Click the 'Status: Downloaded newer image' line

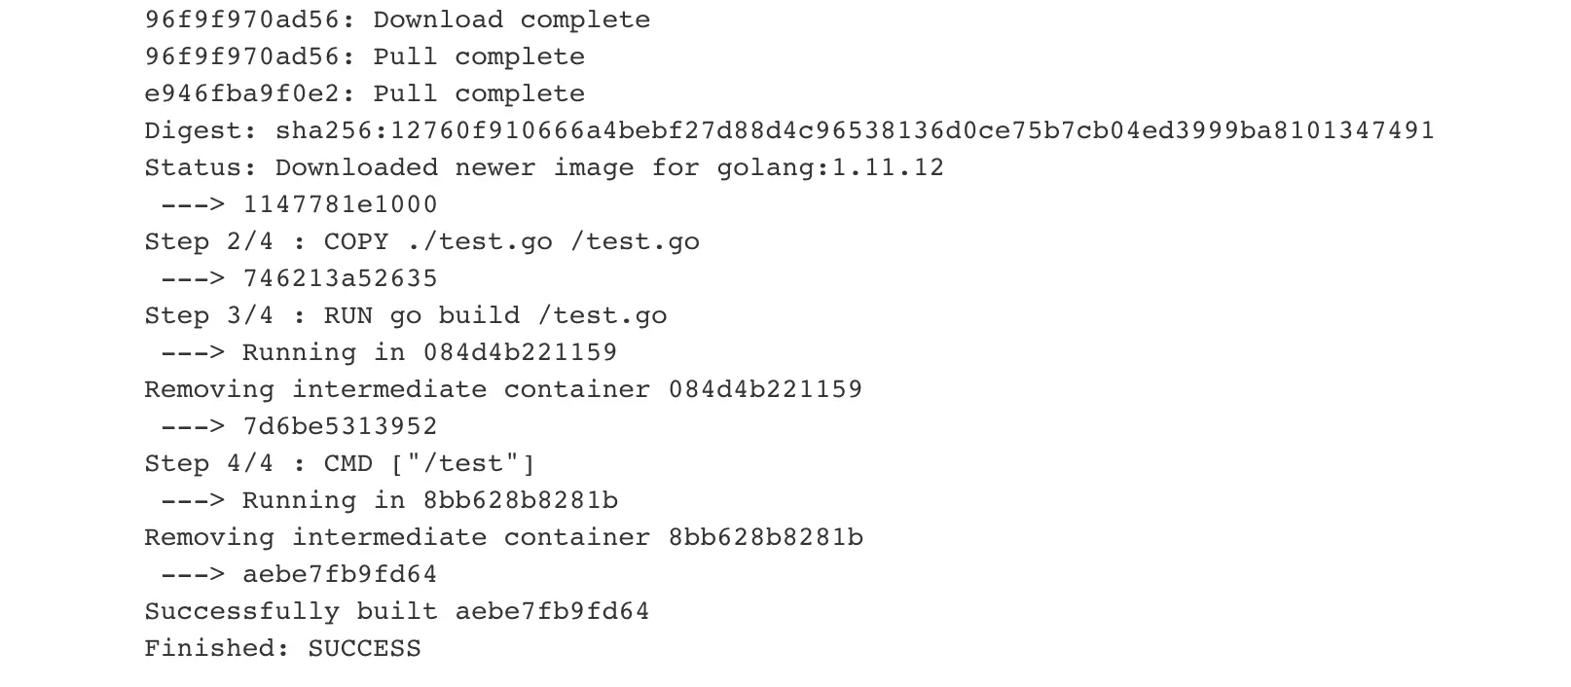click(544, 167)
